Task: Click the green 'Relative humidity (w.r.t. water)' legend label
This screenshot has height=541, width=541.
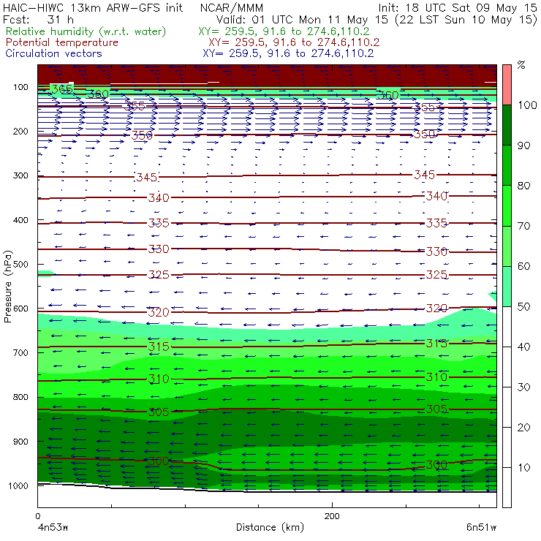Action: [x=86, y=31]
